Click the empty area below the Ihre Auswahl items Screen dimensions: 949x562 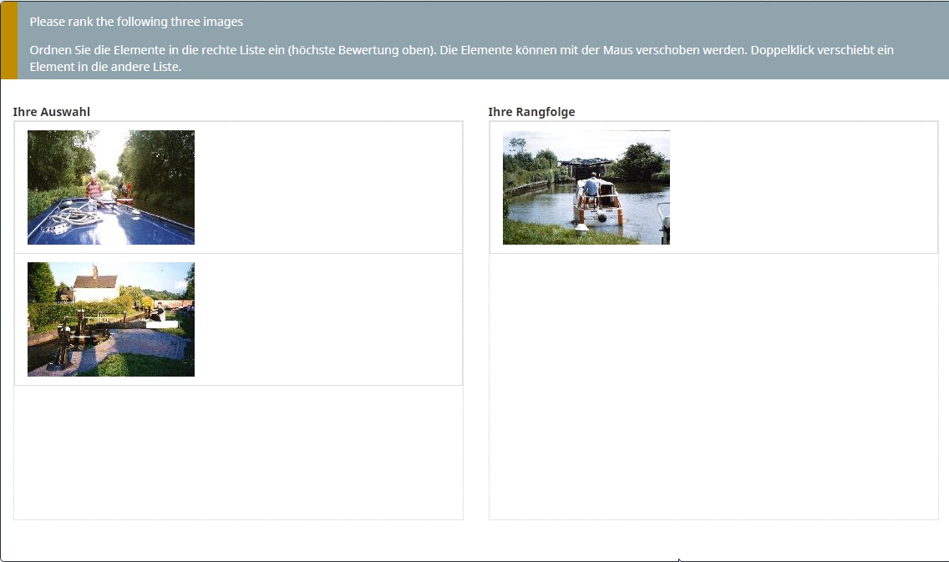[x=238, y=451]
